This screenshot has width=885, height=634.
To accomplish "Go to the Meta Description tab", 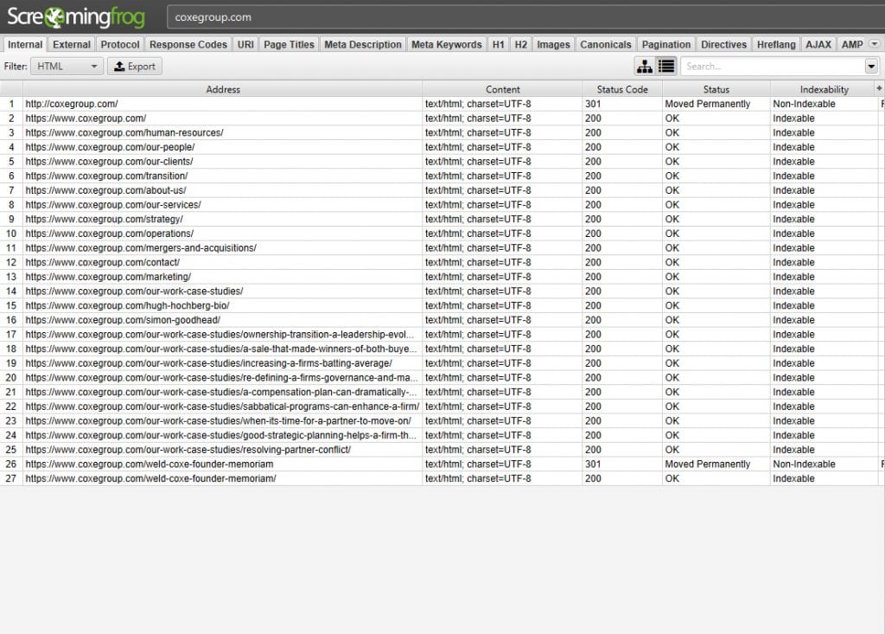I will tap(362, 44).
